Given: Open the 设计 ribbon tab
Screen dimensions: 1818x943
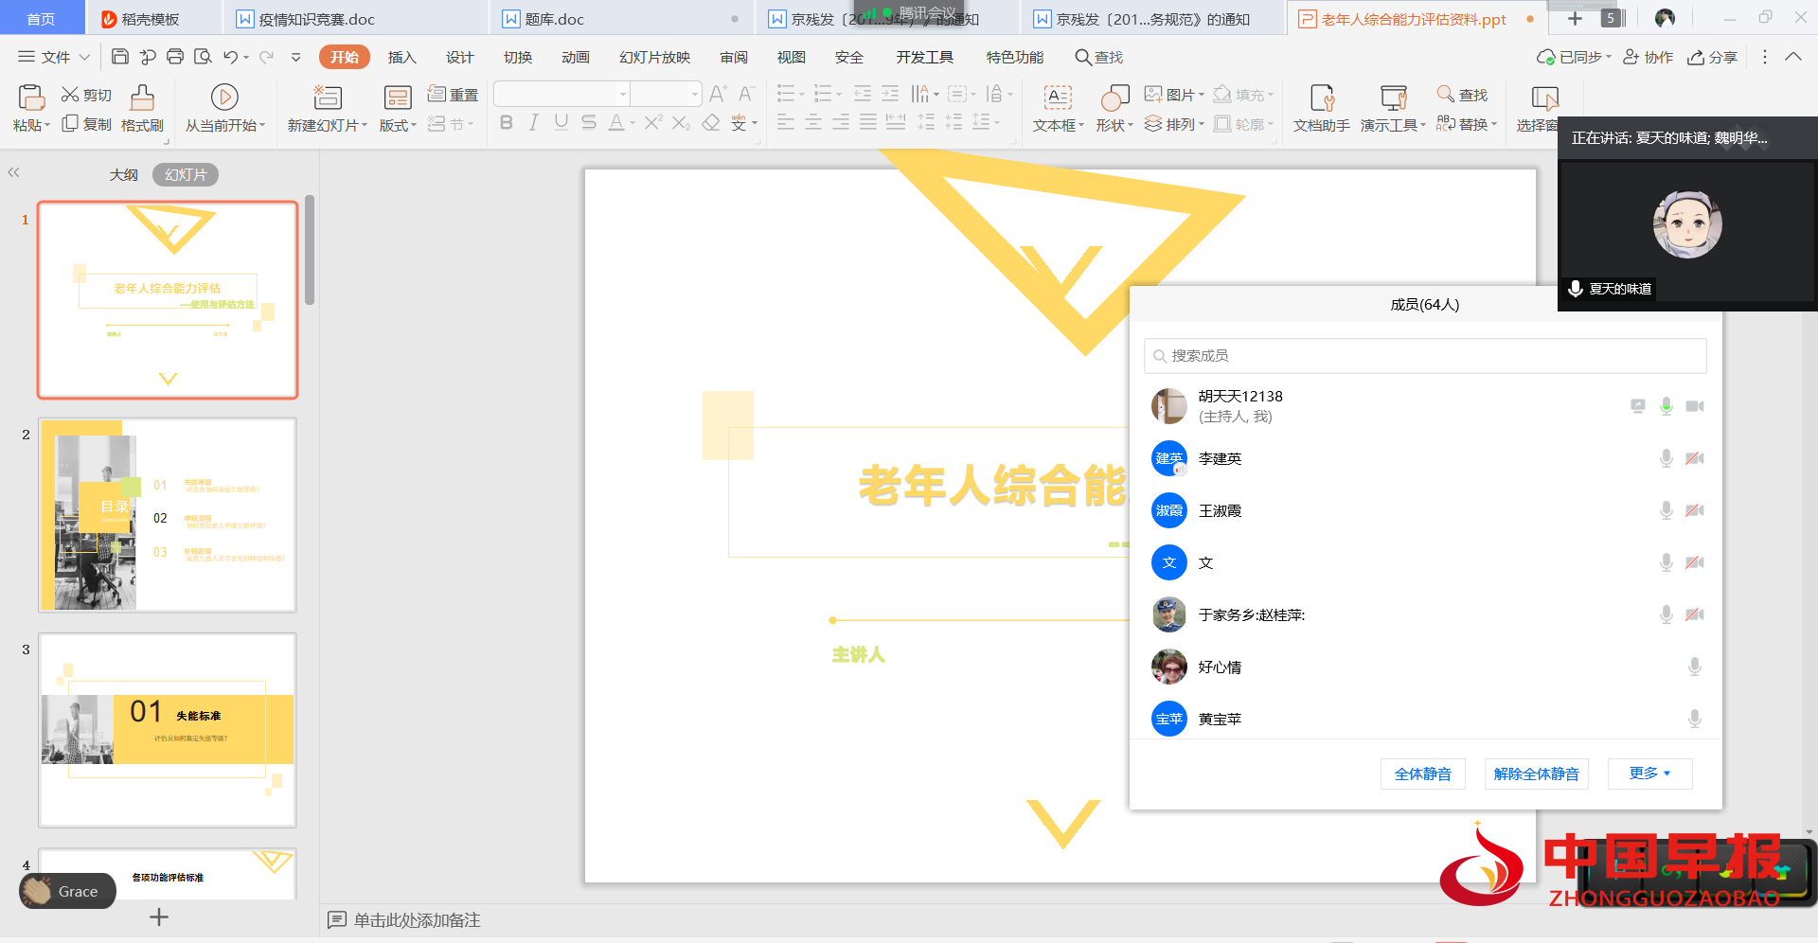Looking at the screenshot, I should click(459, 57).
